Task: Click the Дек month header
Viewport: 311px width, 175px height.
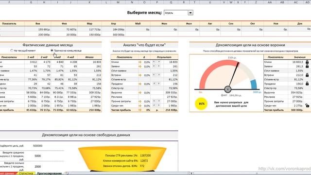Action: click(300, 23)
